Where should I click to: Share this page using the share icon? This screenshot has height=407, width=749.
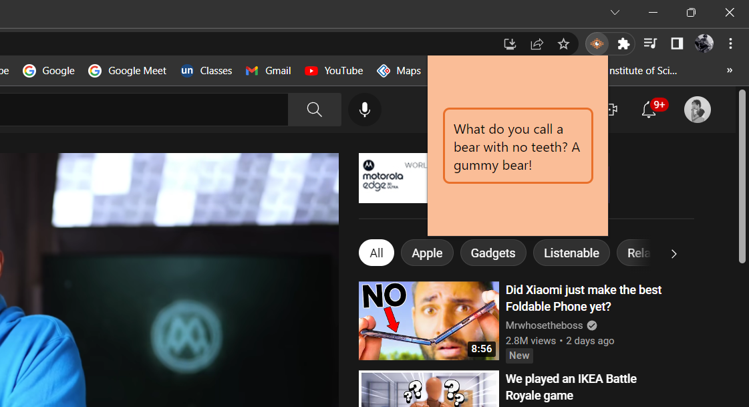[537, 43]
